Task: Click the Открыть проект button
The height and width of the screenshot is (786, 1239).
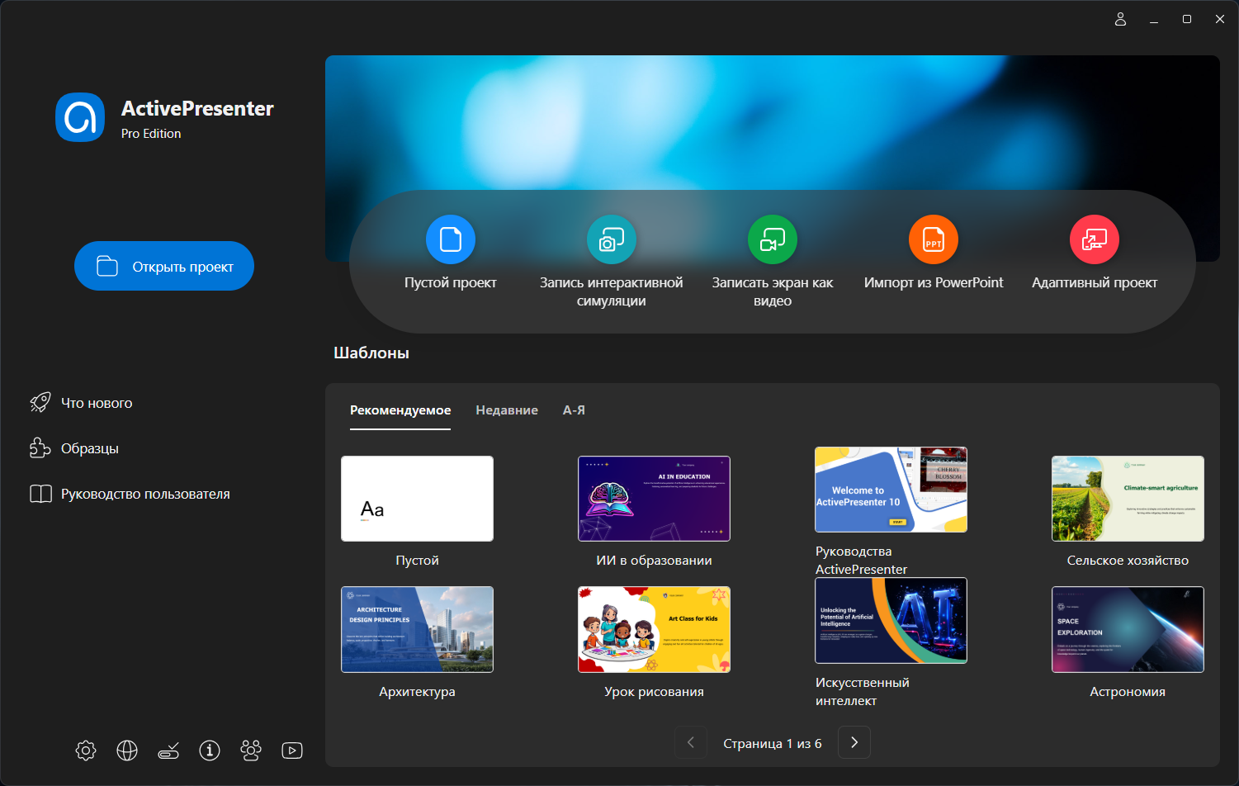Action: 164,266
